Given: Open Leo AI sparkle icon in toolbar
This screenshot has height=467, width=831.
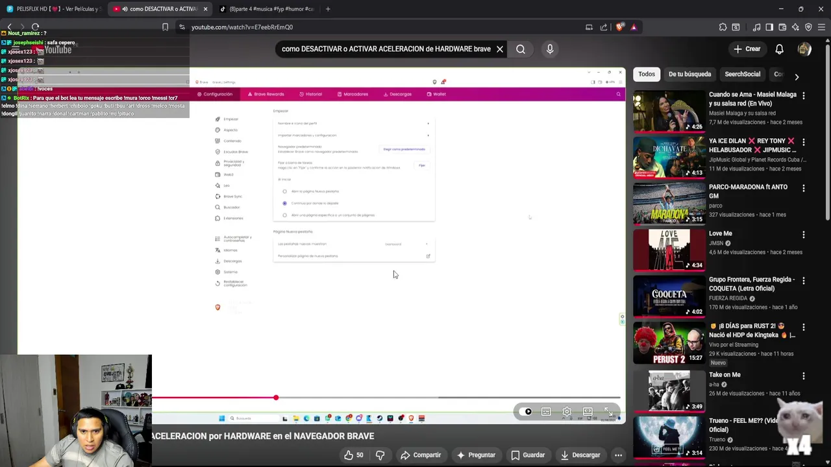Looking at the screenshot, I should [x=795, y=27].
